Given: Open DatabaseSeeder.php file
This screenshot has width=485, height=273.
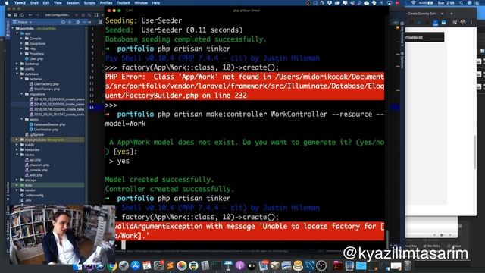Looking at the screenshot, I should (x=47, y=124).
